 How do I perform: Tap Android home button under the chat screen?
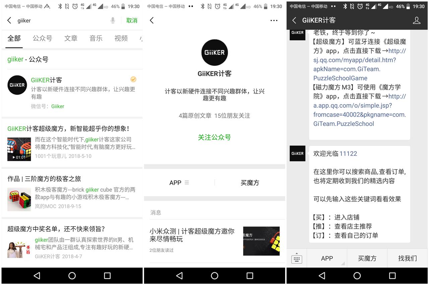[x=357, y=276]
